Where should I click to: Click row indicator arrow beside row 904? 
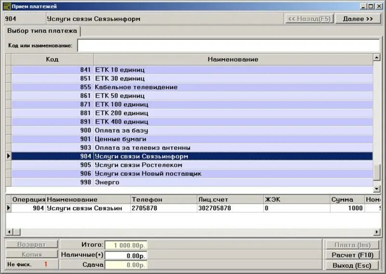[9, 156]
